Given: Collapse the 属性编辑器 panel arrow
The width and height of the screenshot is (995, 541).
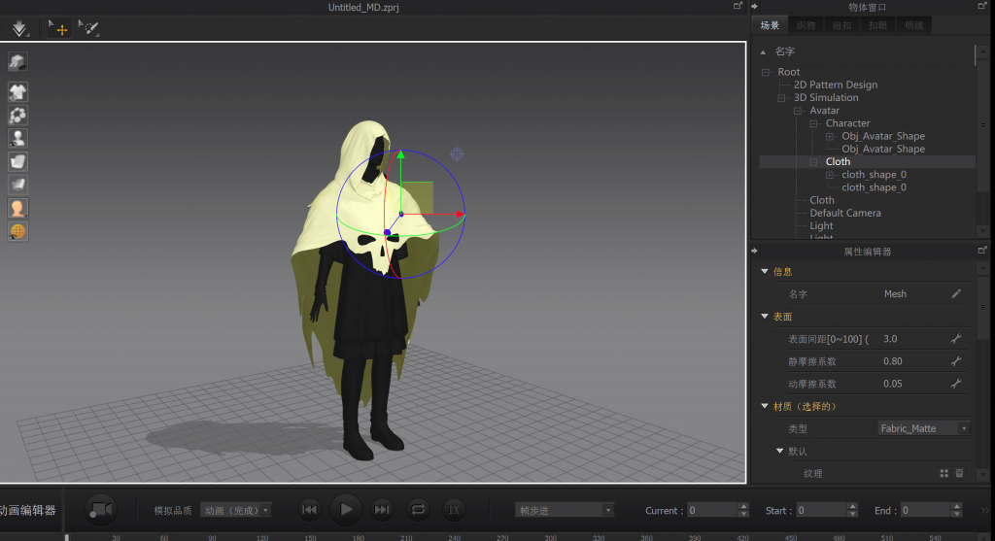Looking at the screenshot, I should [754, 252].
